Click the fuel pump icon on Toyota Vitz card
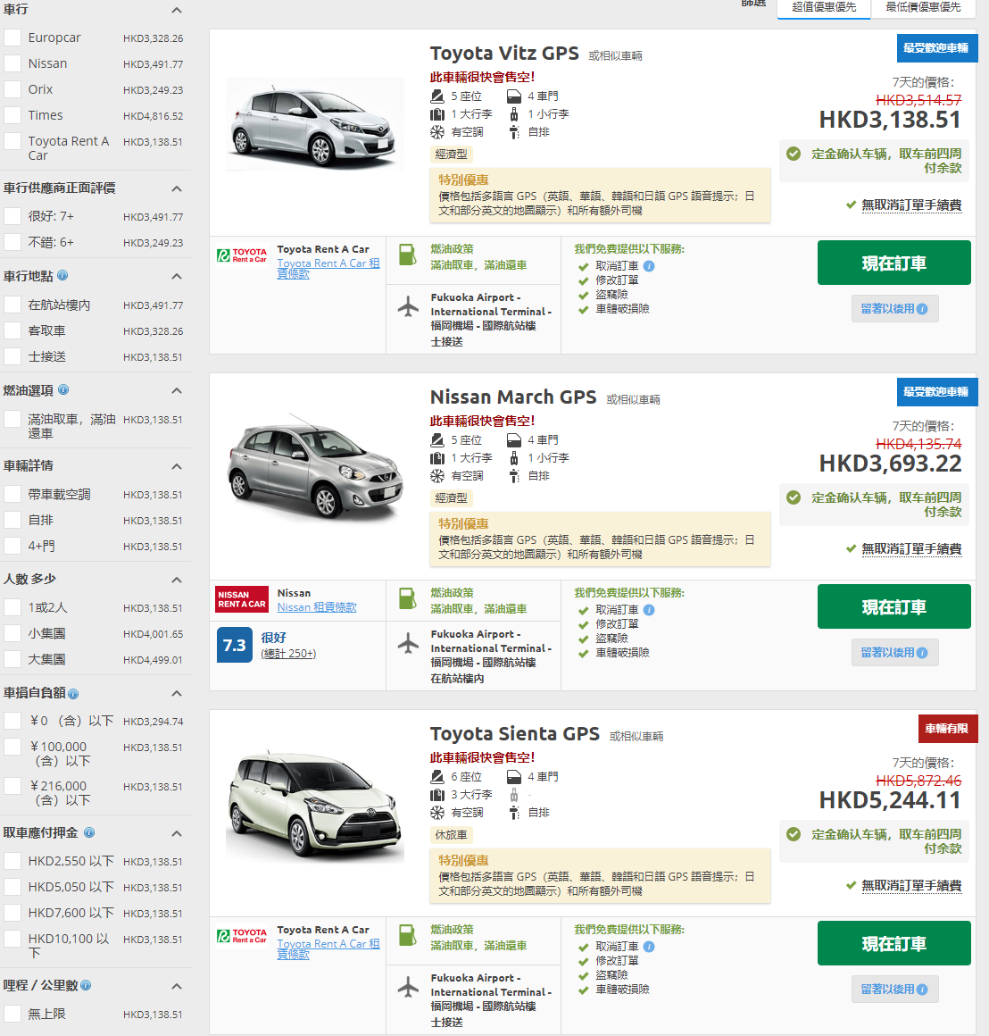The image size is (989, 1036). 408,255
